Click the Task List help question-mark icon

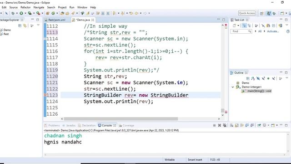click(288, 31)
